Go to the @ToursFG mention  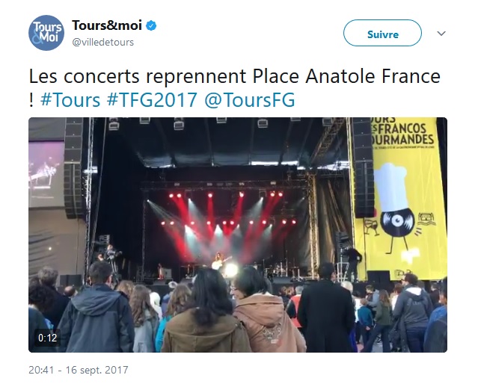tap(250, 100)
